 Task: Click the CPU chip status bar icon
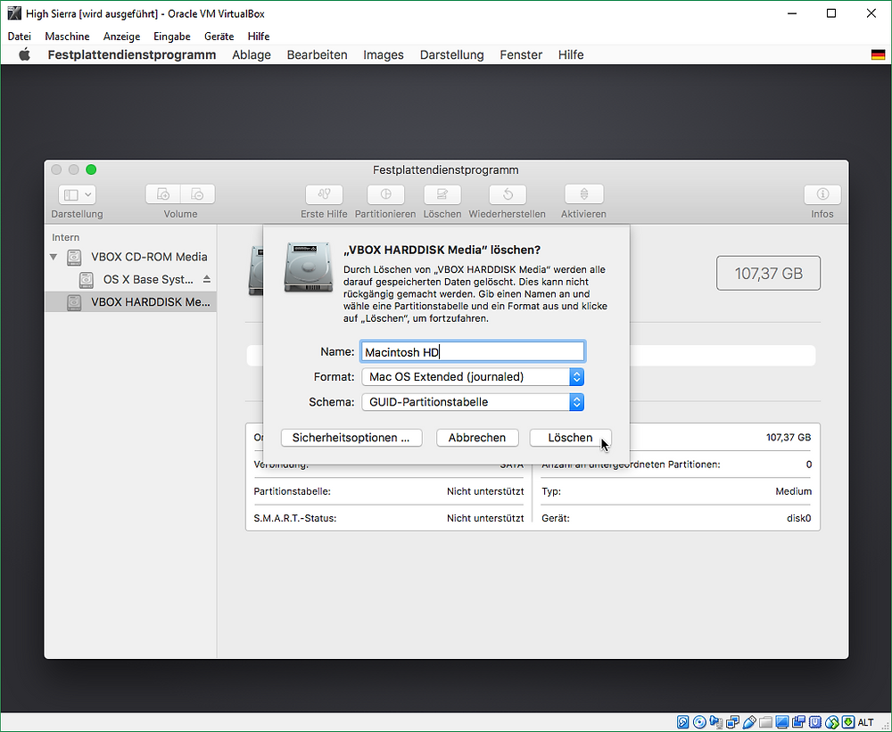pos(815,722)
